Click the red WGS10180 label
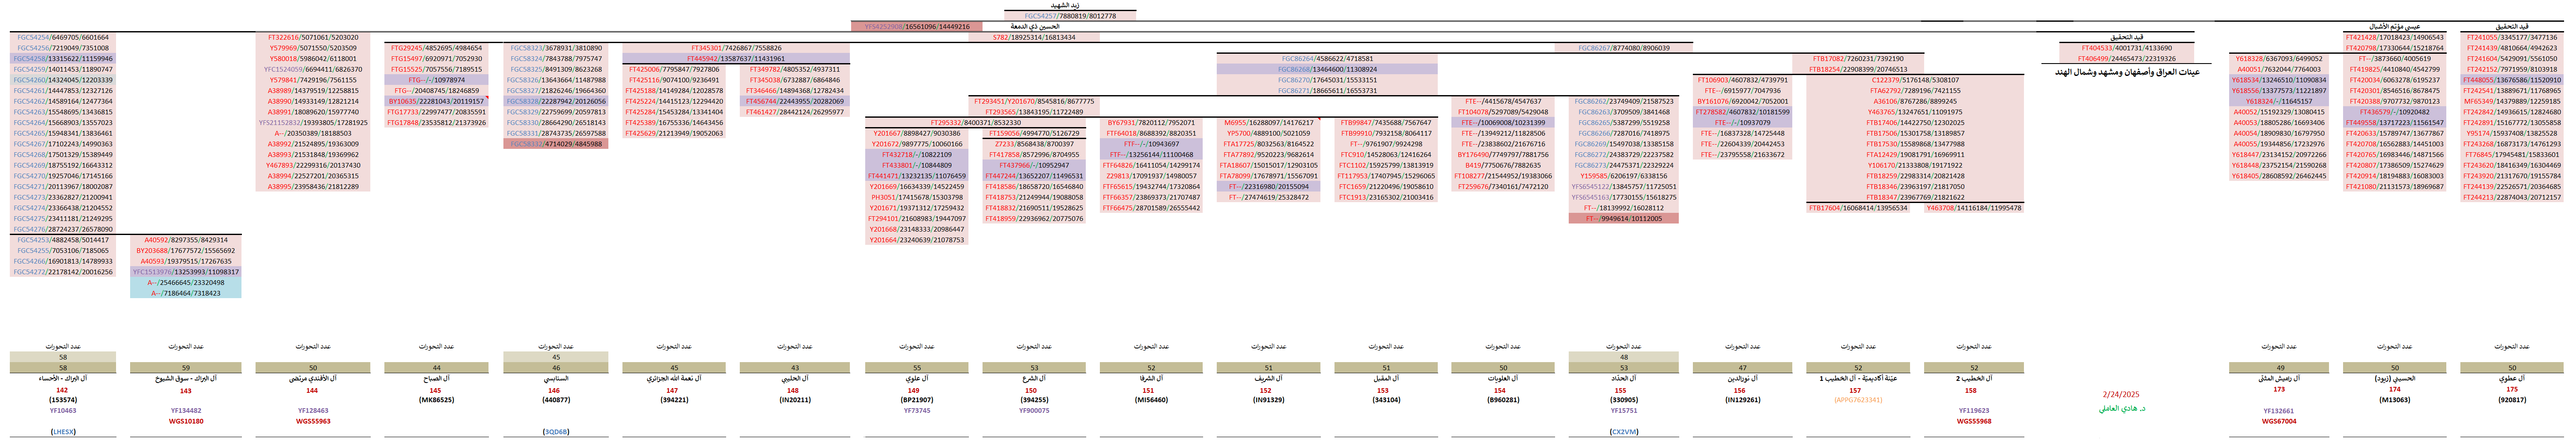This screenshot has height=444, width=2576. (x=186, y=421)
